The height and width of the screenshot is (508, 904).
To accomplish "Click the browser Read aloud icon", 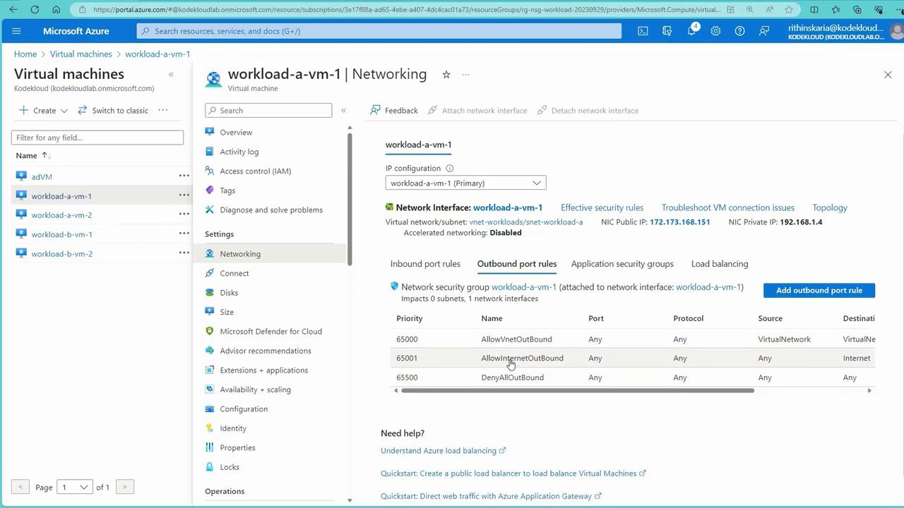I will coord(769,10).
